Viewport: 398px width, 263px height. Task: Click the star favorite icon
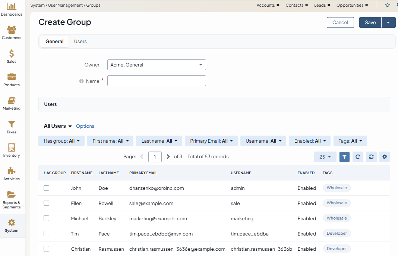point(387,5)
